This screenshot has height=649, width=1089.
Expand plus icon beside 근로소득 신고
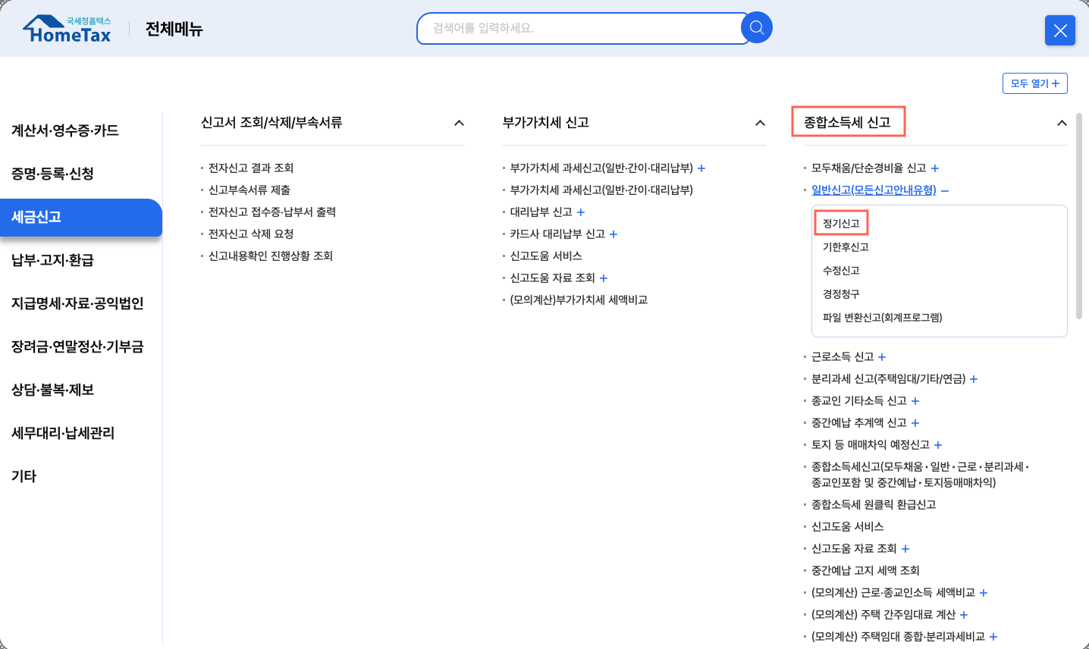[x=882, y=357]
